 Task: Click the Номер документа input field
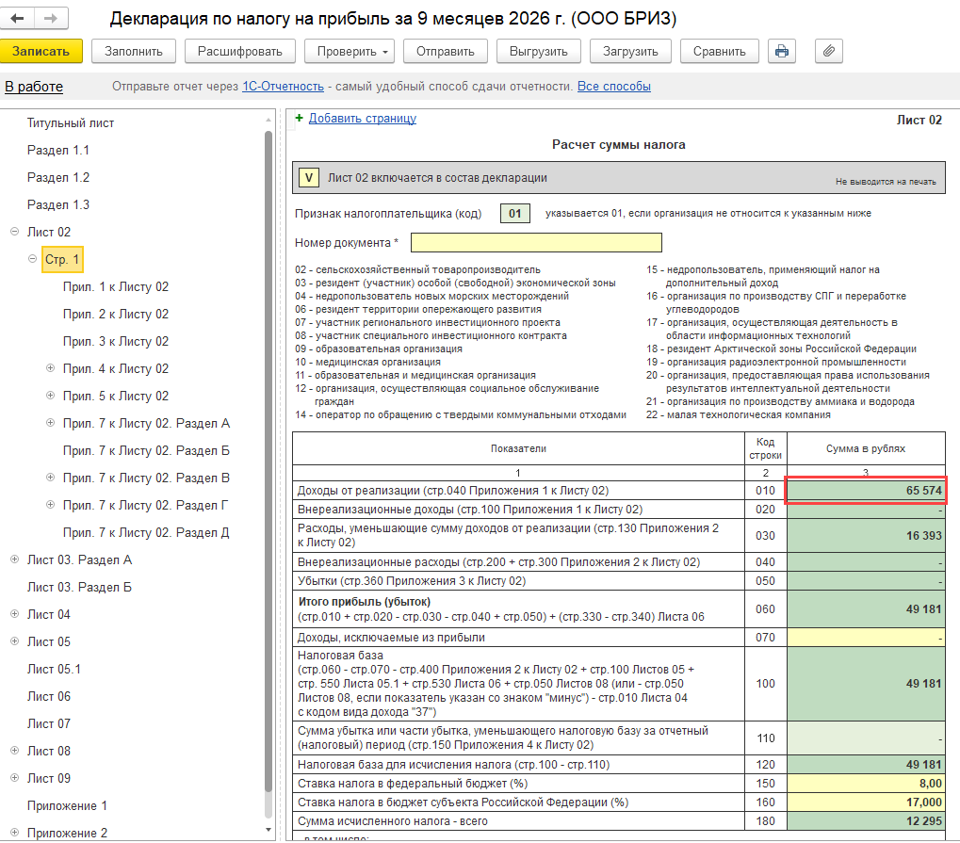coord(536,242)
